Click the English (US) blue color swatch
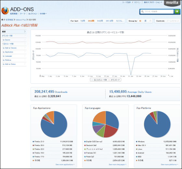182x169 pixels. [x=85, y=141]
